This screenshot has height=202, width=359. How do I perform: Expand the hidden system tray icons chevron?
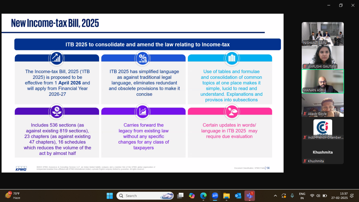275,196
